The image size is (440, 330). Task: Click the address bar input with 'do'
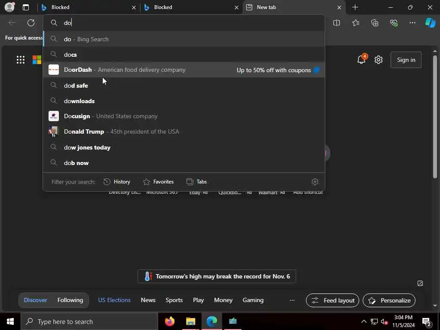[184, 23]
